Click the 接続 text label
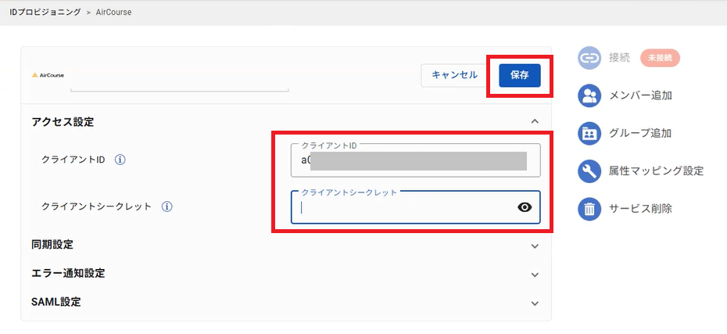This screenshot has height=334, width=727. tap(619, 58)
